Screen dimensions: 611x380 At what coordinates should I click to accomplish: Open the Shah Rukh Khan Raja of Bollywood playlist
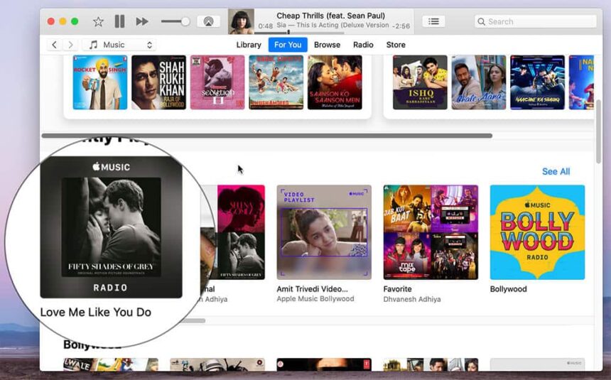point(158,82)
